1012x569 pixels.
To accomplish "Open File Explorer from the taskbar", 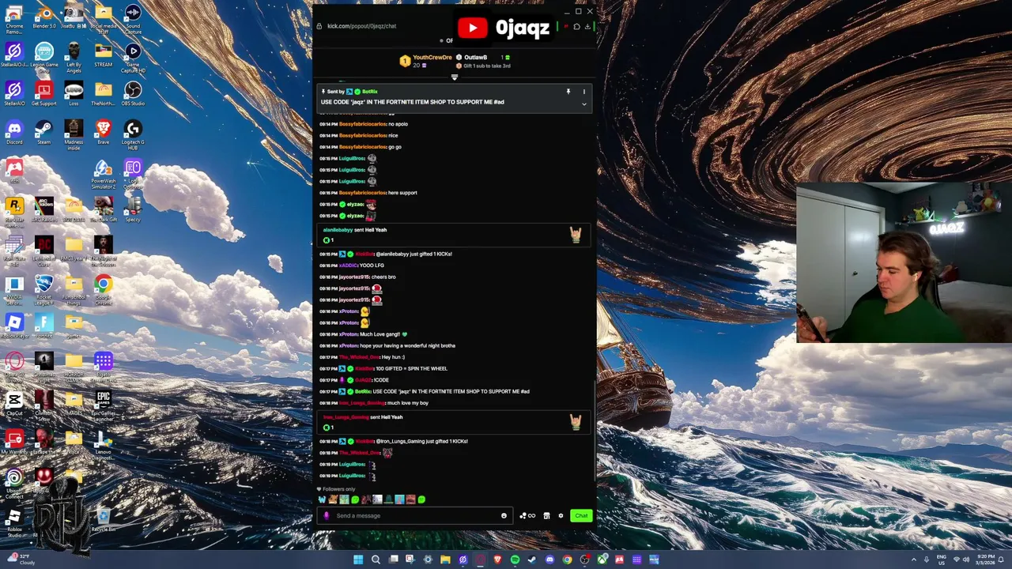I will pyautogui.click(x=445, y=560).
